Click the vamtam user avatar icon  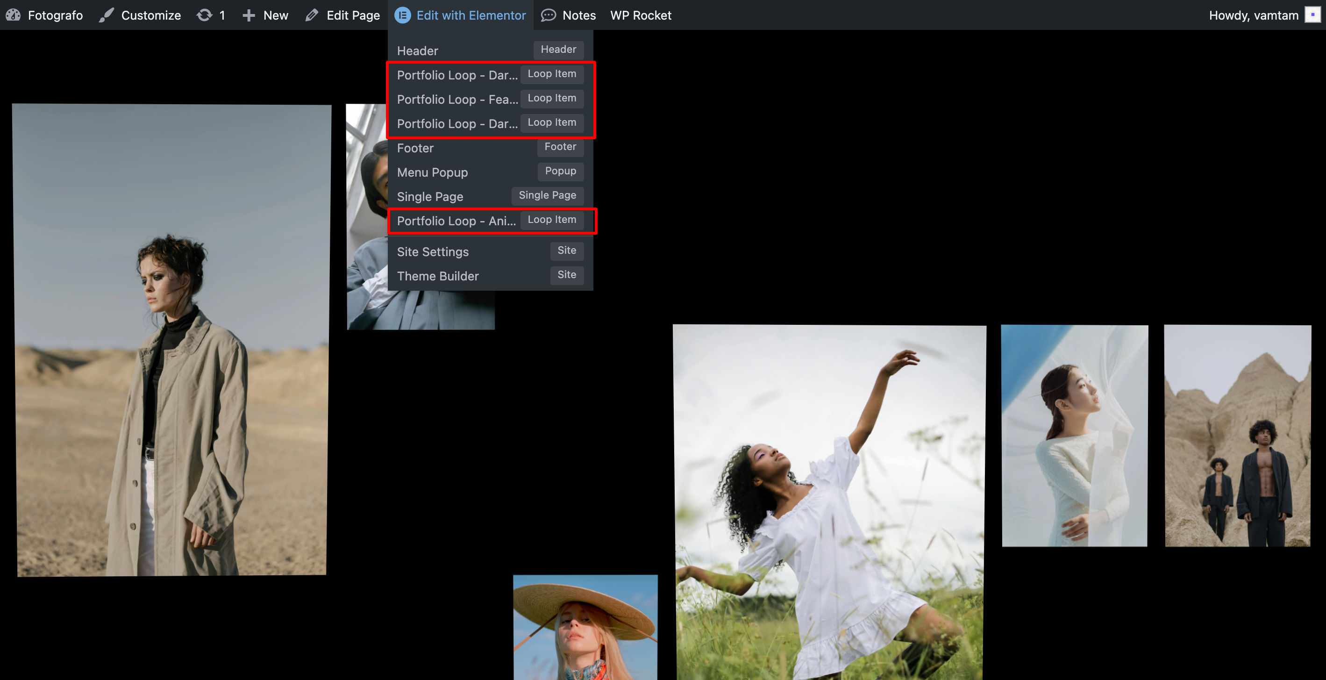[1312, 15]
